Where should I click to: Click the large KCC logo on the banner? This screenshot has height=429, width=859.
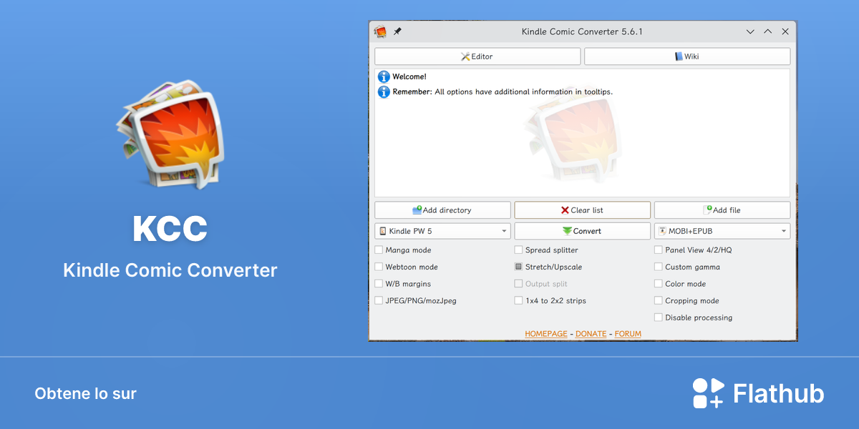click(170, 134)
